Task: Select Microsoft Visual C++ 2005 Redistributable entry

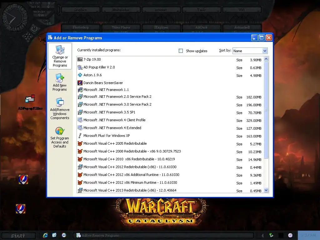Action: pos(171,144)
